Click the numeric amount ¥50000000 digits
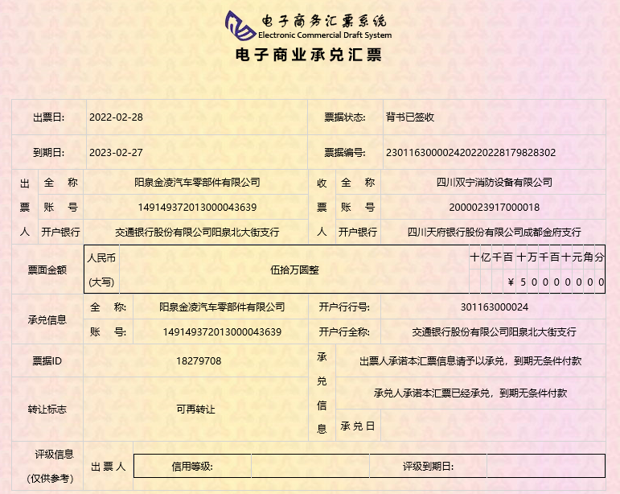 pyautogui.click(x=556, y=282)
